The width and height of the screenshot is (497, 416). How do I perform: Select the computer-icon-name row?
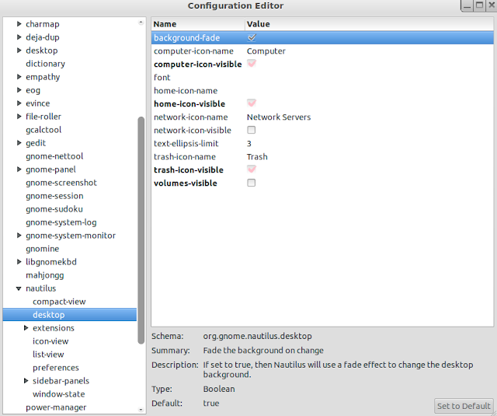pyautogui.click(x=322, y=51)
